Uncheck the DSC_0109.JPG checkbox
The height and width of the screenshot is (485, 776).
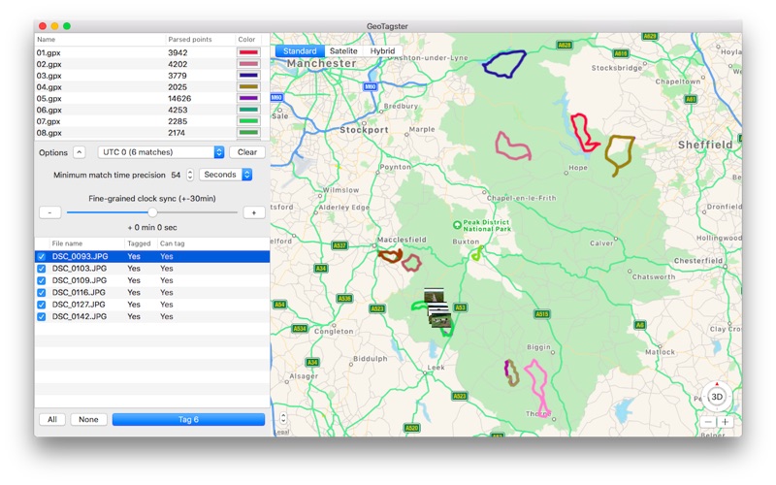pyautogui.click(x=42, y=280)
